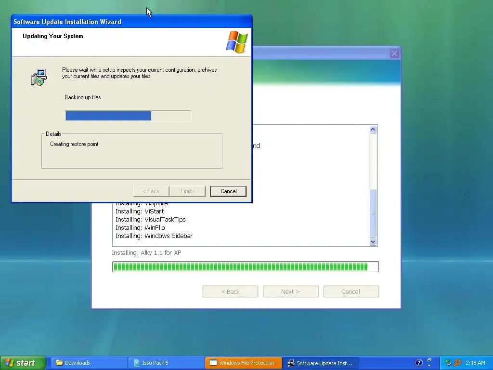Viewport: 493px width, 370px height.
Task: Activate the Isso Pack 5 taskbar button
Action: [166, 363]
